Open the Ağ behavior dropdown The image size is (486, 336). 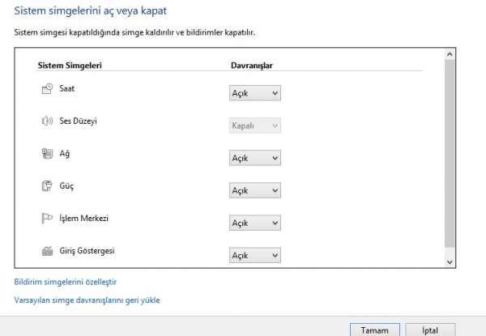tap(255, 158)
